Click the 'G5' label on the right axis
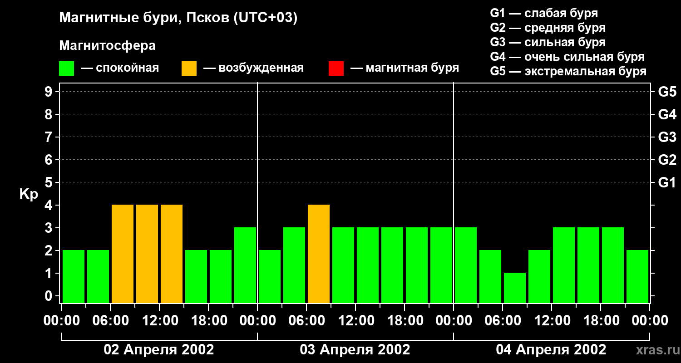 (x=667, y=92)
